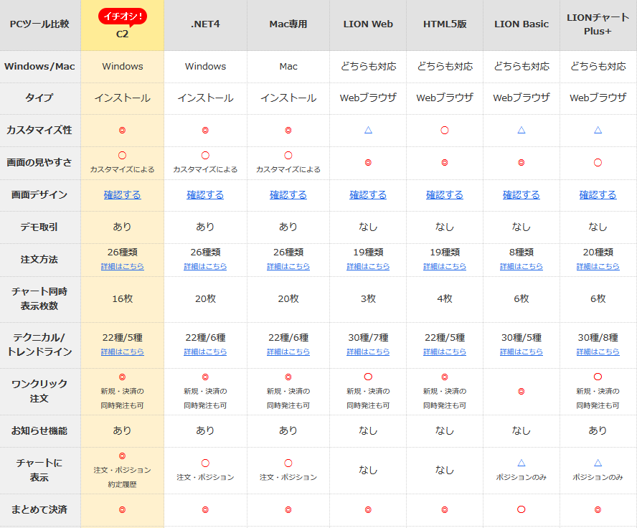
Task: Click the double circle in C2 まとめて決済
Action: click(122, 510)
